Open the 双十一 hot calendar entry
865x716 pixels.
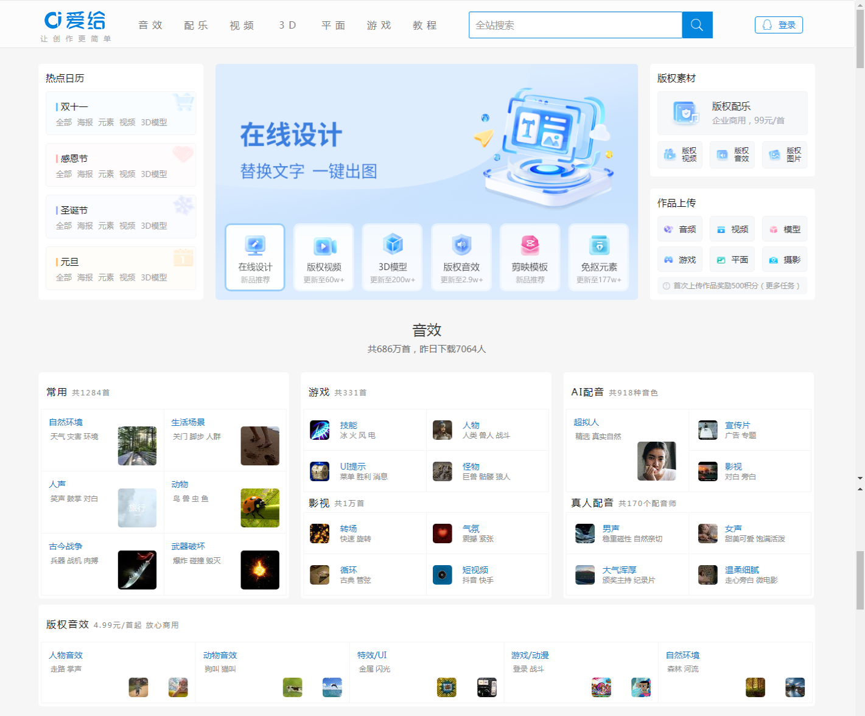(72, 106)
